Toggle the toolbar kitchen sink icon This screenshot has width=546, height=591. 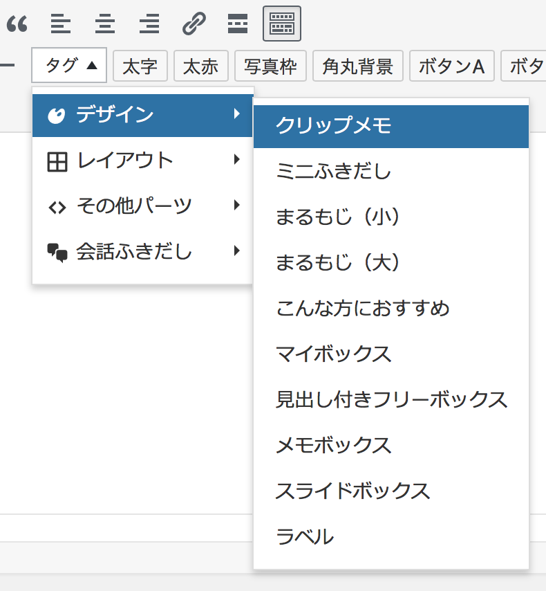coord(282,24)
